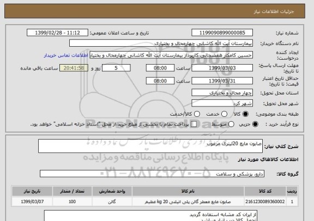Click the unit cell گالن

[112, 201]
